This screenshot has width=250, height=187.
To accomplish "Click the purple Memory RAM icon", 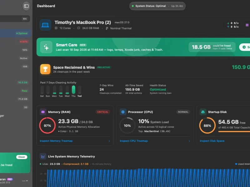I will [x=43, y=112].
